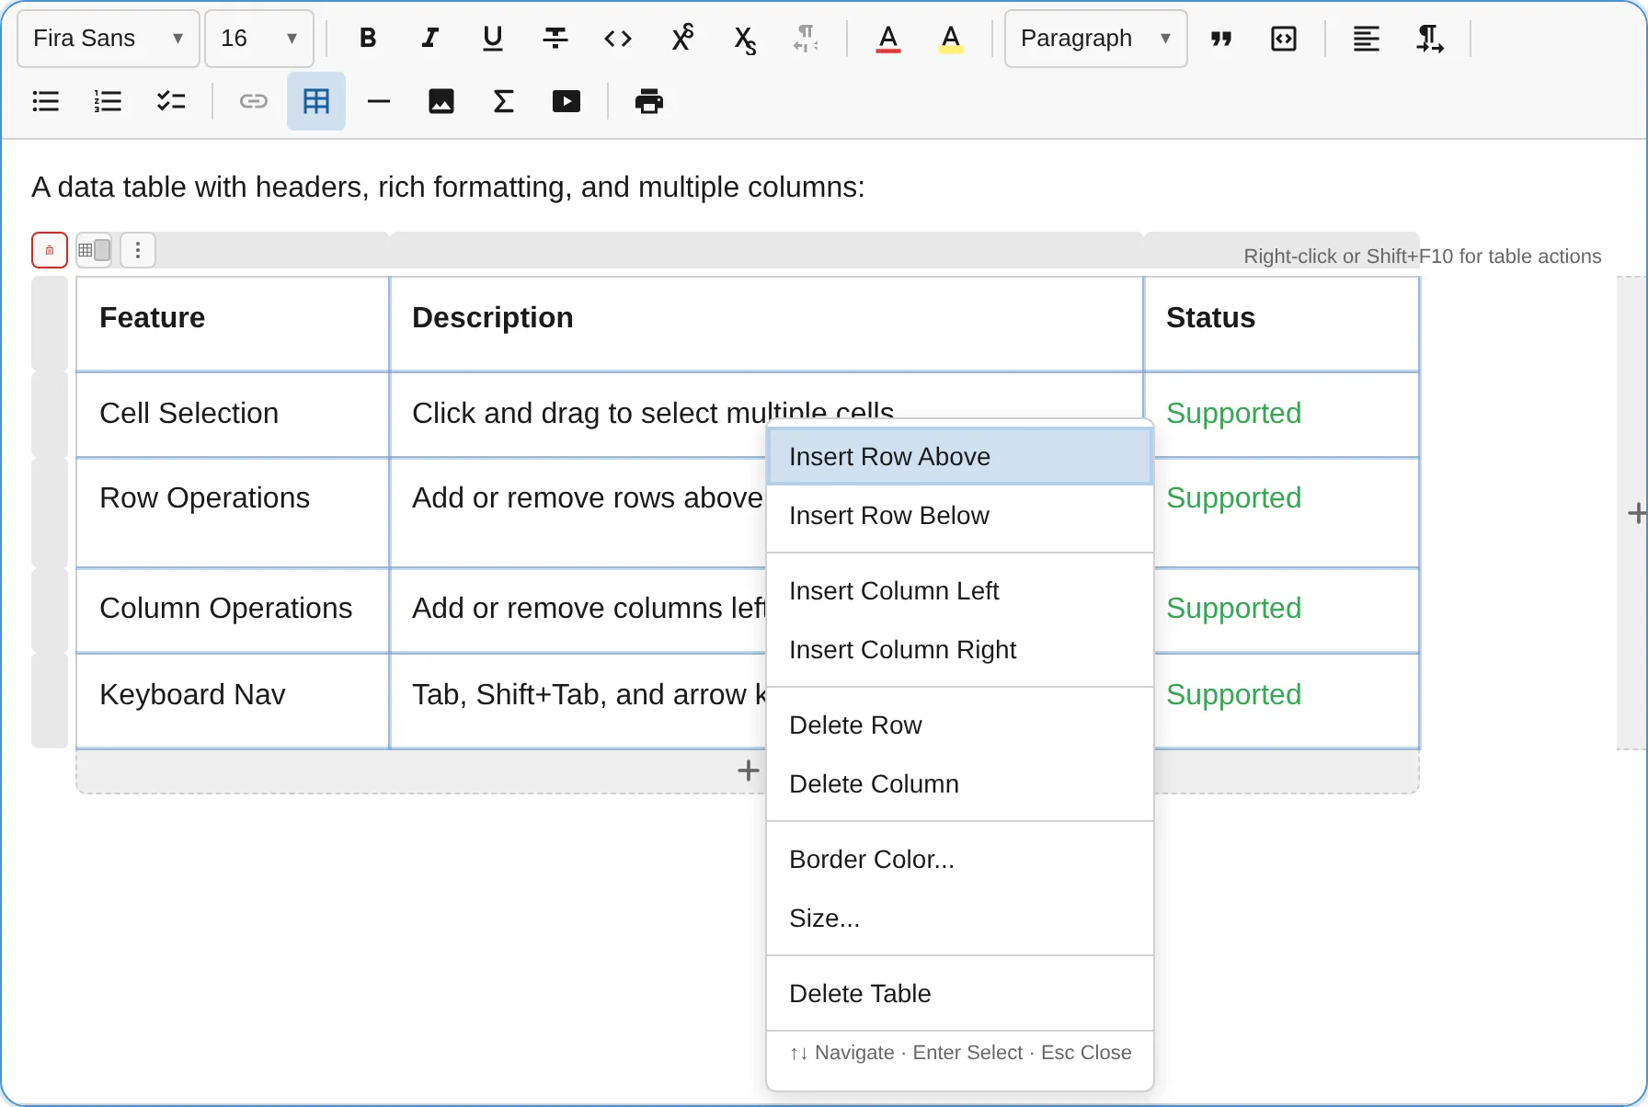1648x1107 pixels.
Task: Click the highlighted table toolbar button
Action: point(316,101)
